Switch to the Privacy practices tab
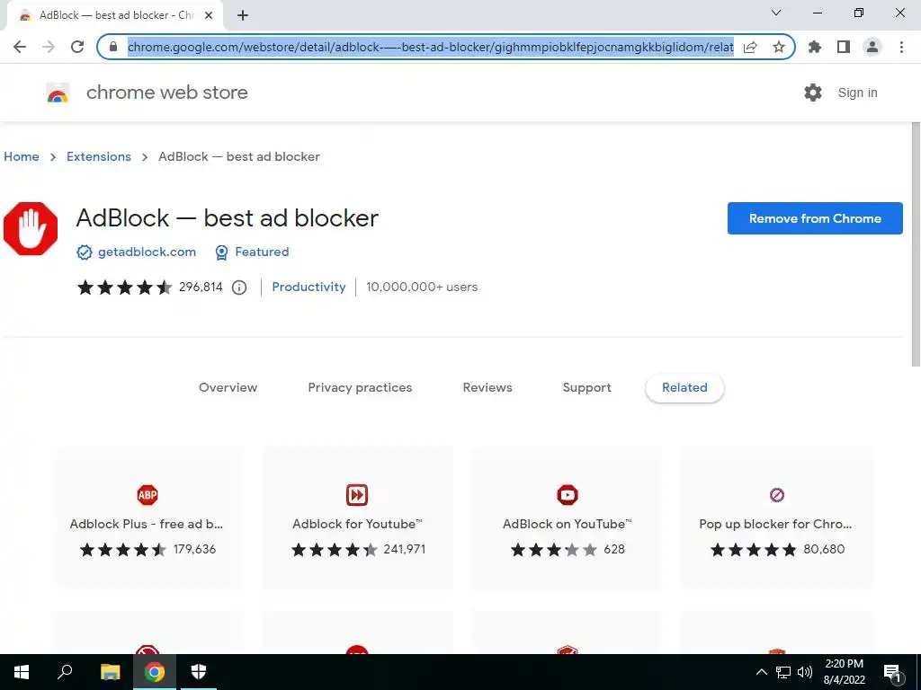The width and height of the screenshot is (921, 690). pos(360,388)
